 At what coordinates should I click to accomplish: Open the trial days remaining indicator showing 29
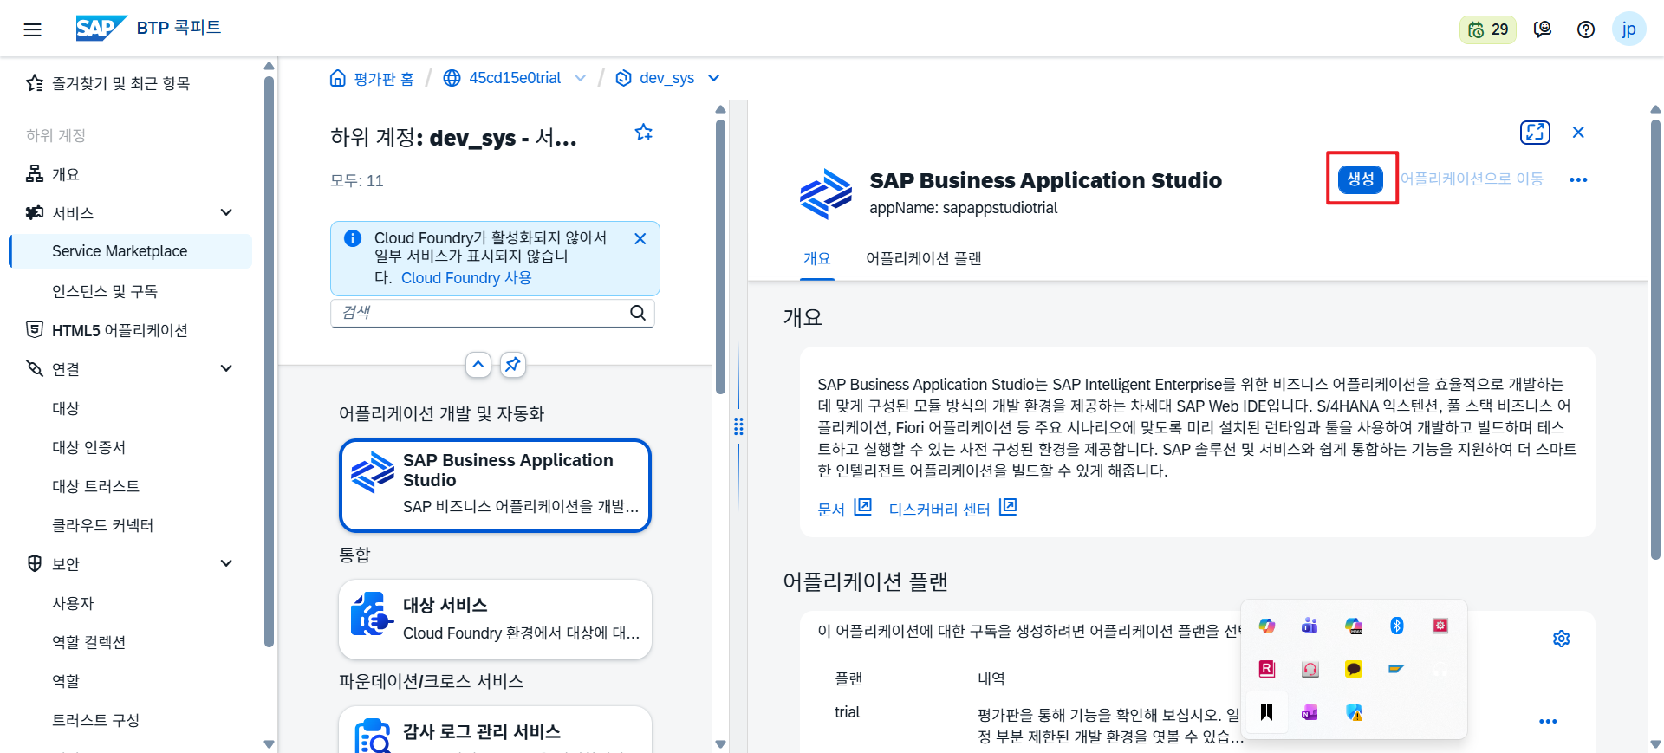1488,29
